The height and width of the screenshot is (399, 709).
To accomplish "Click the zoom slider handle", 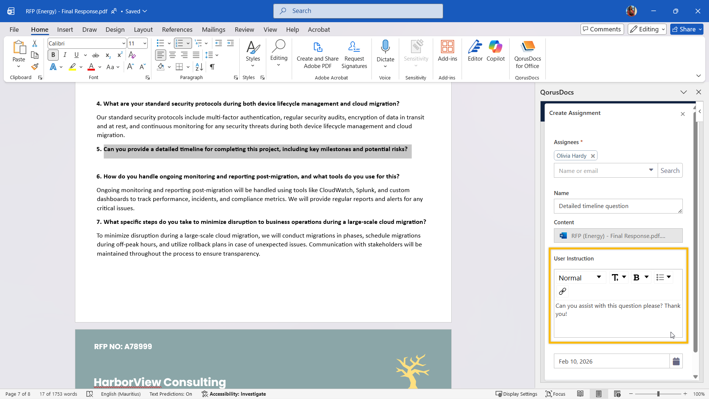I will (x=658, y=394).
